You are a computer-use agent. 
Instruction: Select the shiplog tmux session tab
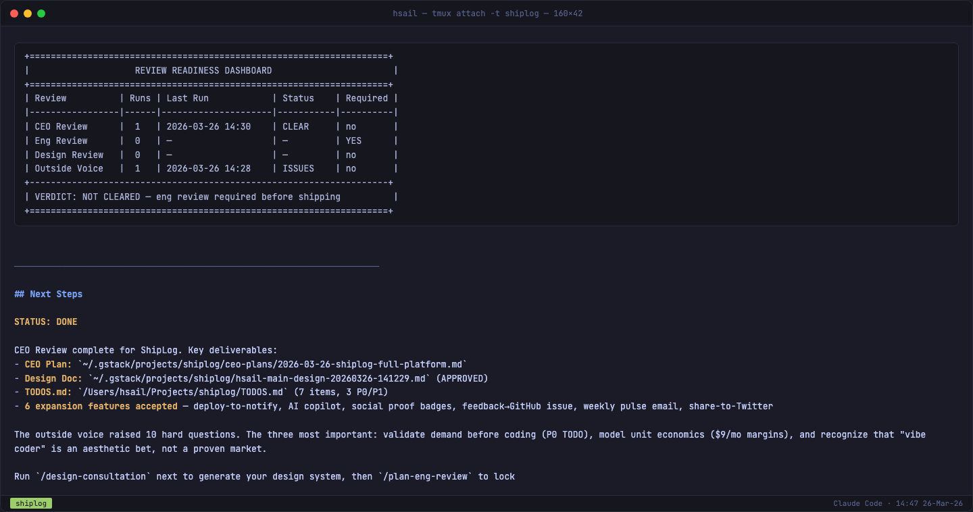coord(31,503)
